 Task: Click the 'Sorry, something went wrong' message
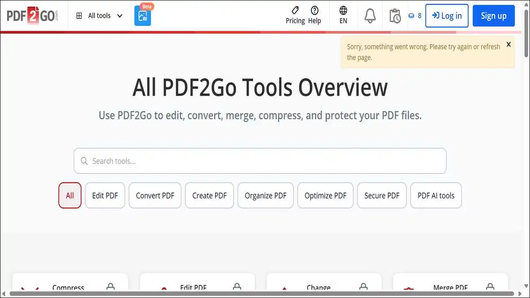[424, 52]
